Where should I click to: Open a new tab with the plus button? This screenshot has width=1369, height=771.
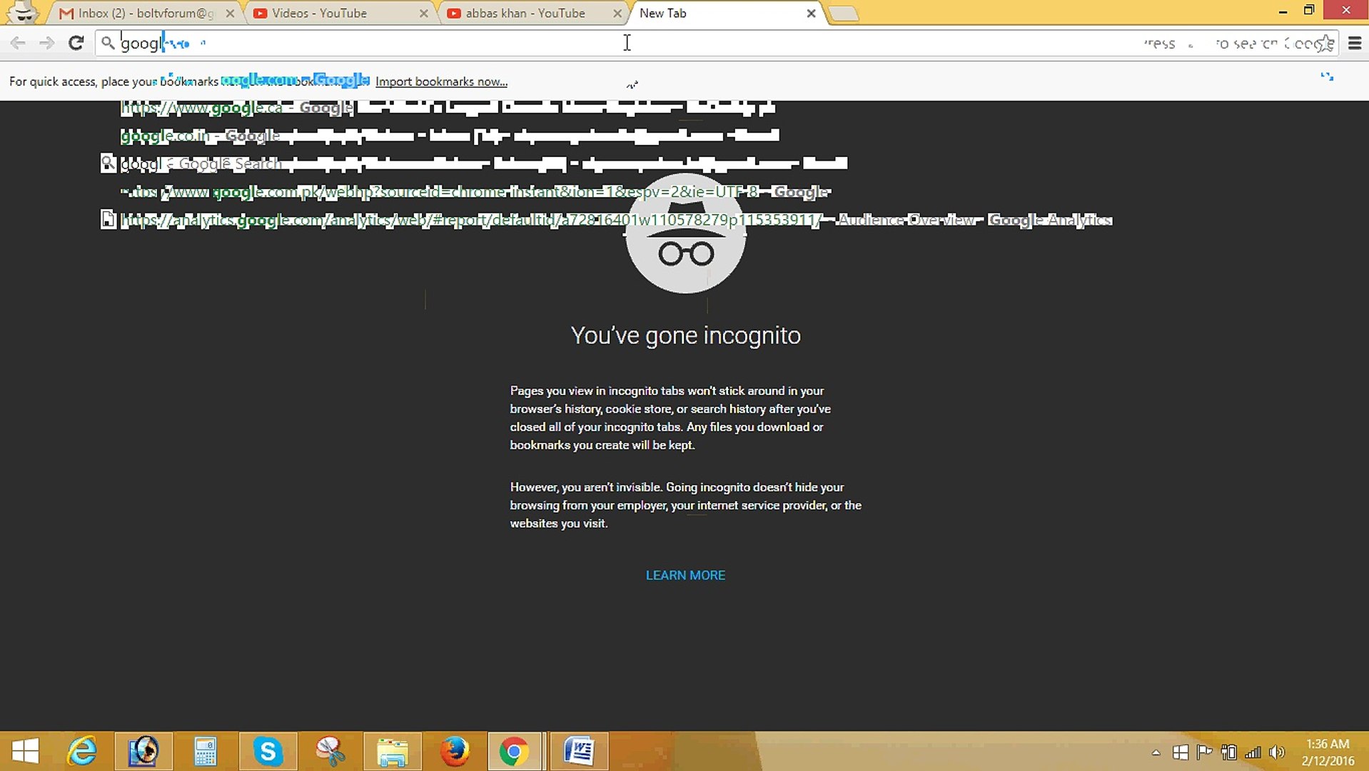pos(844,13)
